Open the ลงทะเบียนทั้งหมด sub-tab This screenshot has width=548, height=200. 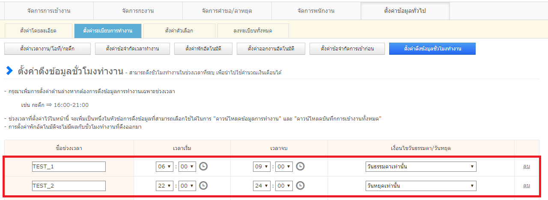253,31
